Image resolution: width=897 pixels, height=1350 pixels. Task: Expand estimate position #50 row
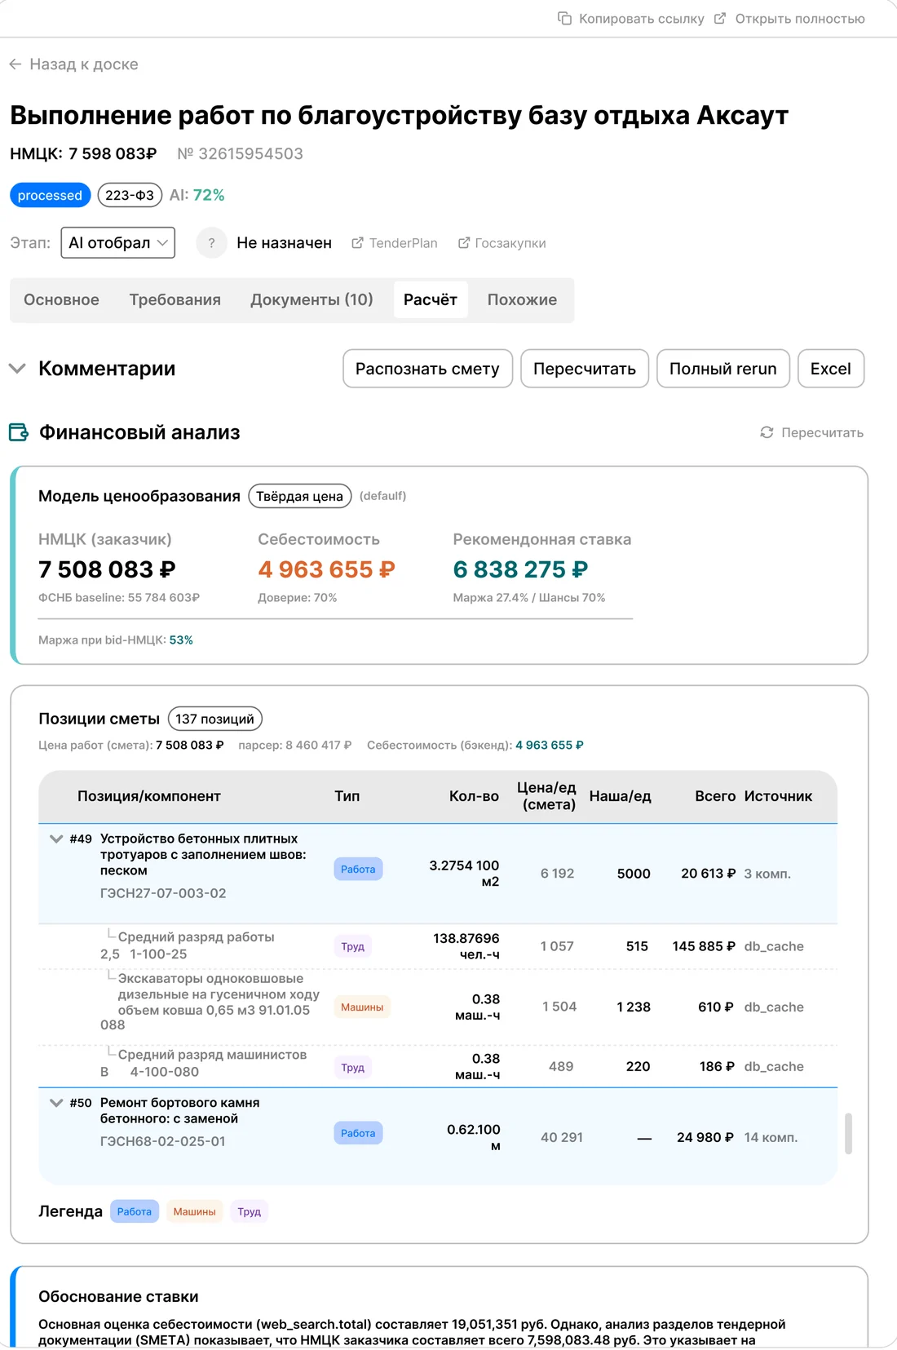point(56,1103)
